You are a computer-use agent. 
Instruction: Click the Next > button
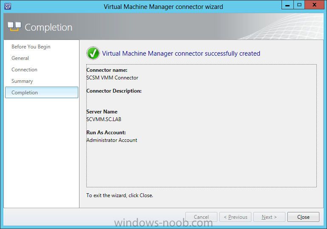click(x=269, y=217)
